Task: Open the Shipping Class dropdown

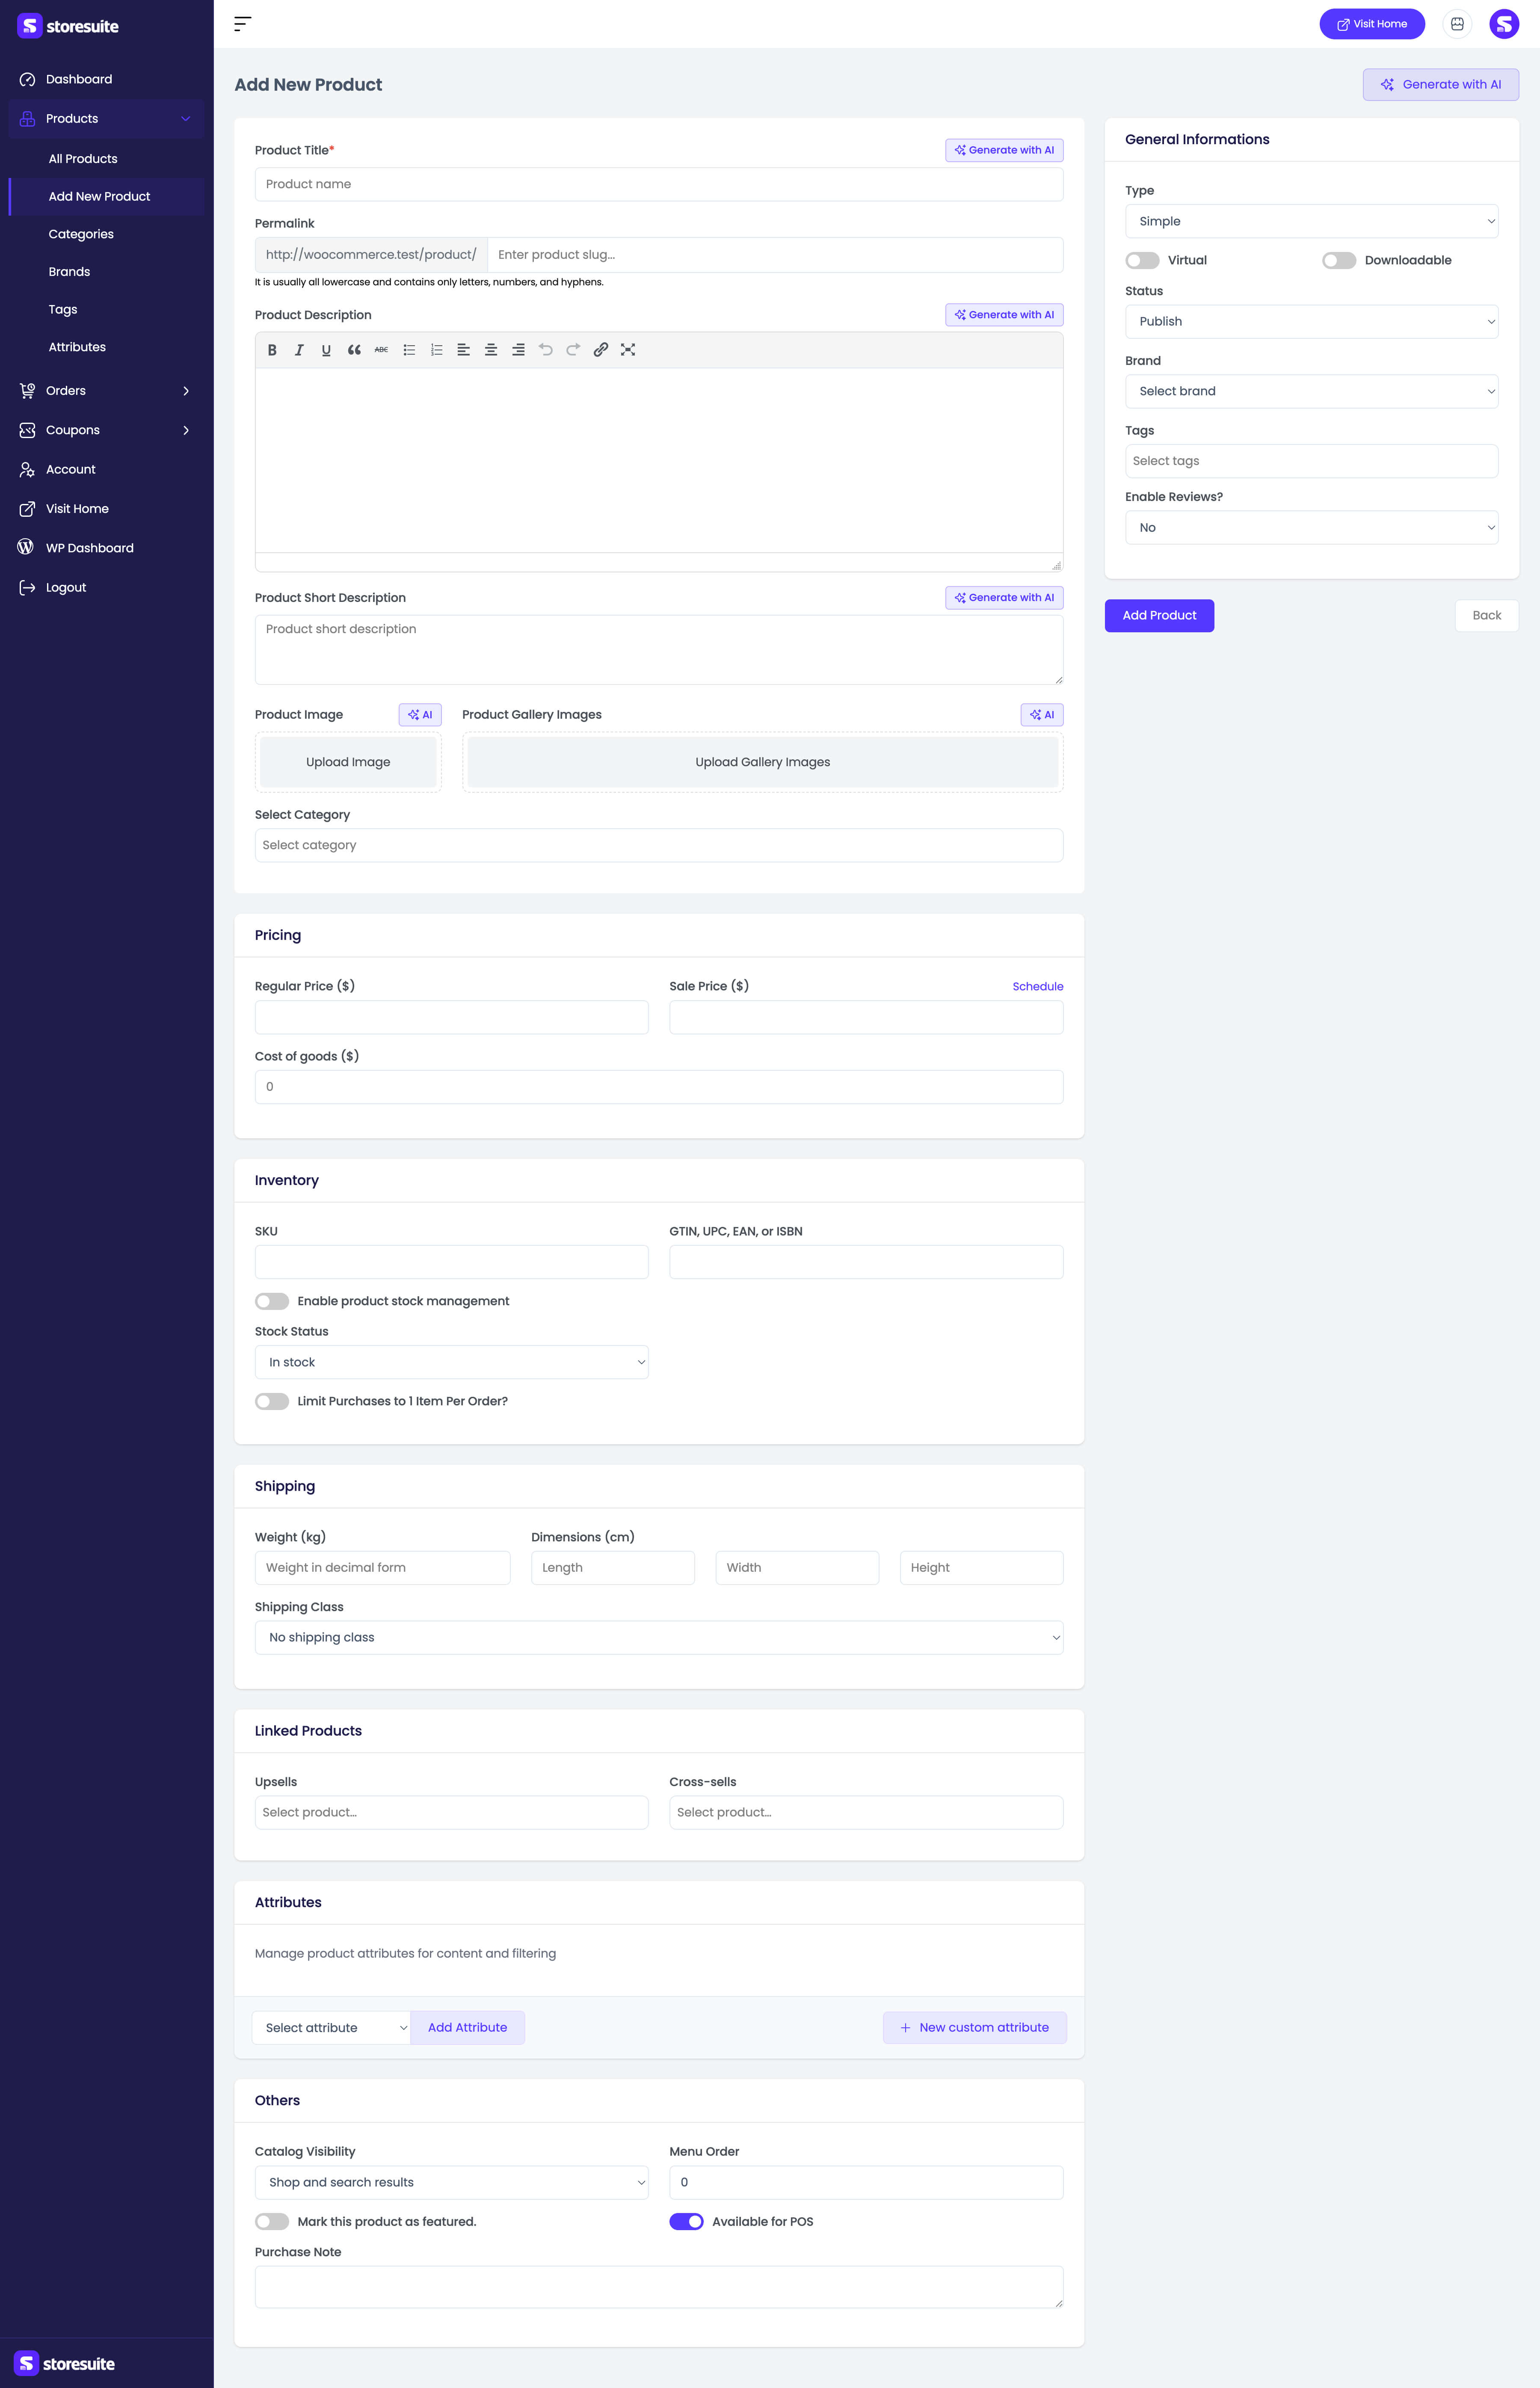Action: tap(659, 1638)
